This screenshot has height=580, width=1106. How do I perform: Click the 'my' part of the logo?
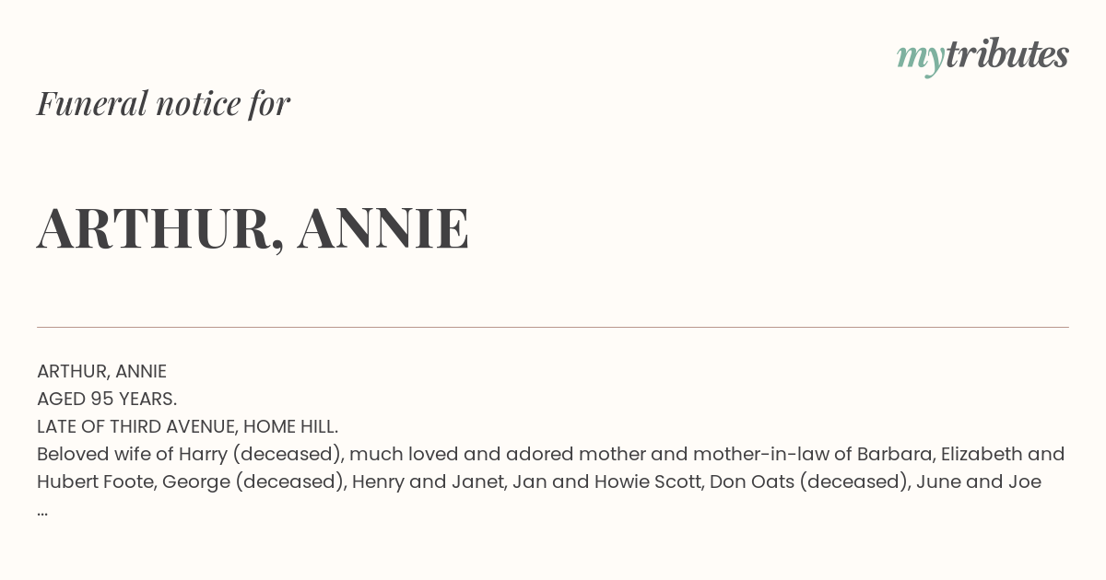click(x=920, y=58)
